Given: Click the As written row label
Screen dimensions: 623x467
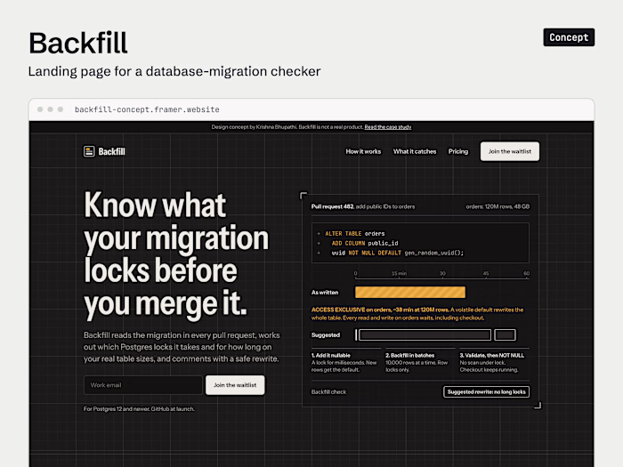Looking at the screenshot, I should tap(325, 293).
